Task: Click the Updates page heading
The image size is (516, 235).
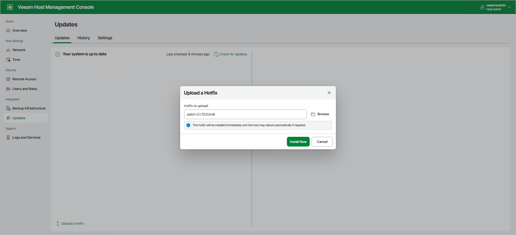Action: [66, 24]
